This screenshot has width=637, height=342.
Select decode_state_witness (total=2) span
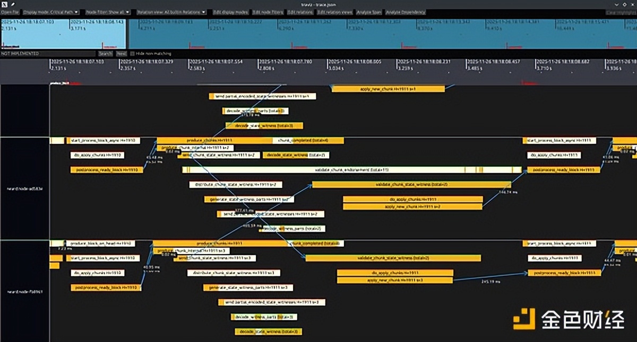(296, 155)
